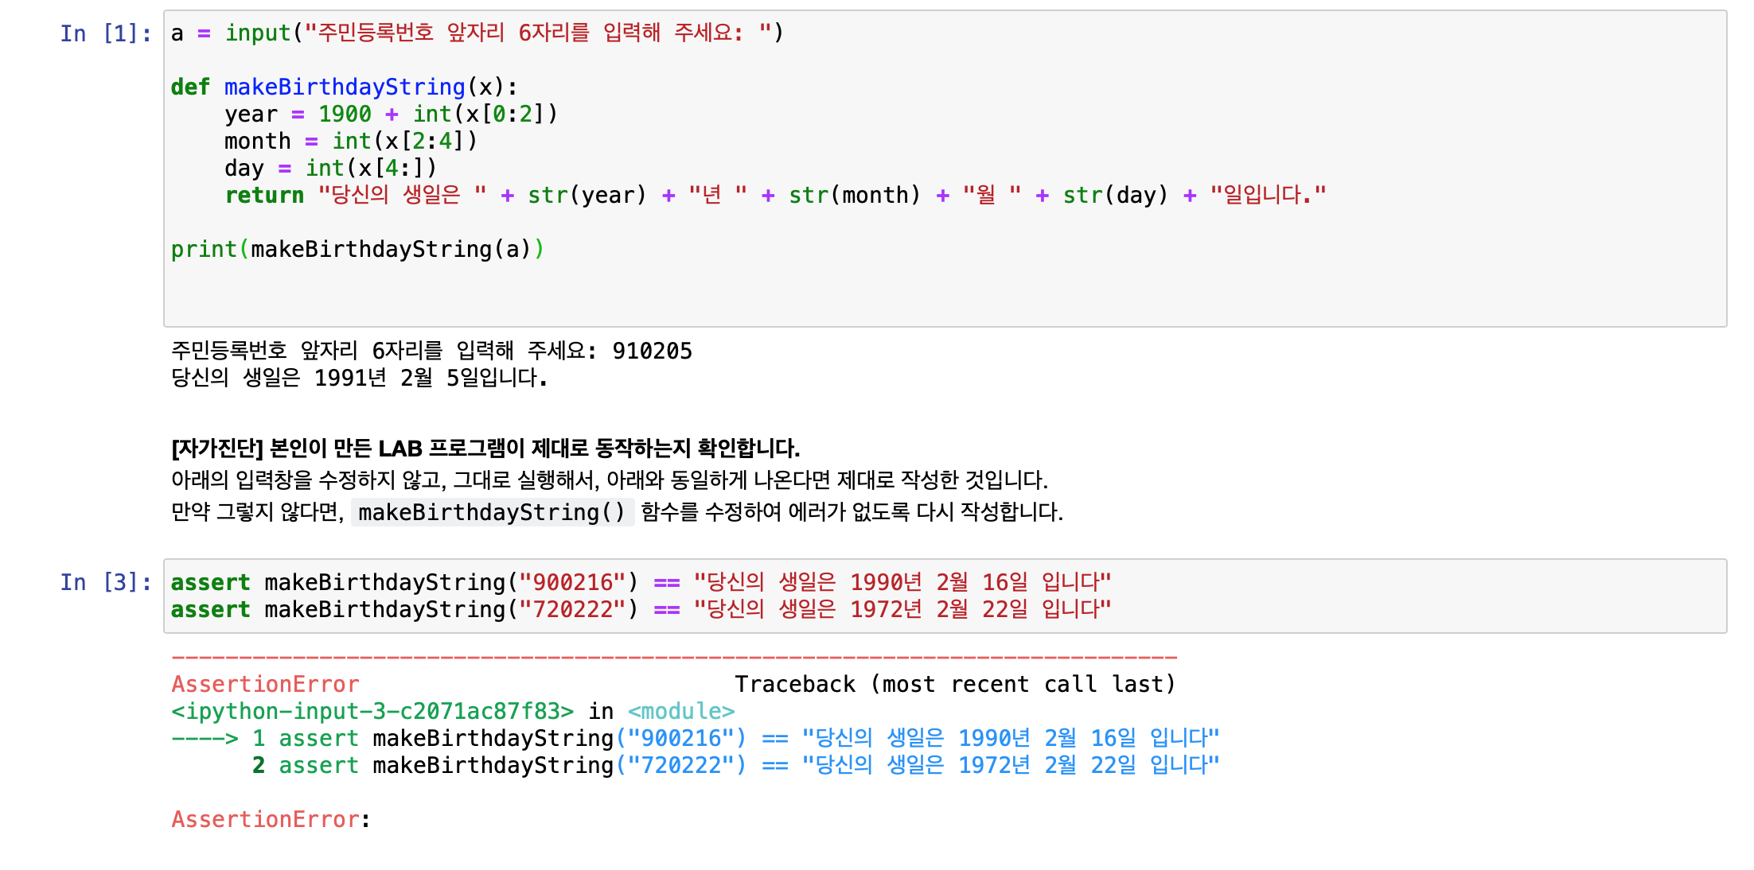Click the print(makeBirthdayString(a)) line
Viewport: 1754px width, 870px height.
358,249
